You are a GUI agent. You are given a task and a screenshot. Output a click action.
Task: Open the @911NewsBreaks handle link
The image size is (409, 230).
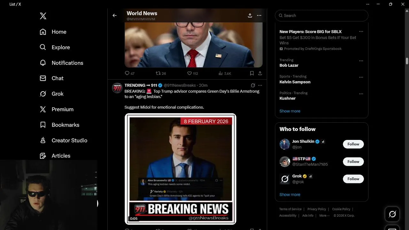(x=180, y=85)
